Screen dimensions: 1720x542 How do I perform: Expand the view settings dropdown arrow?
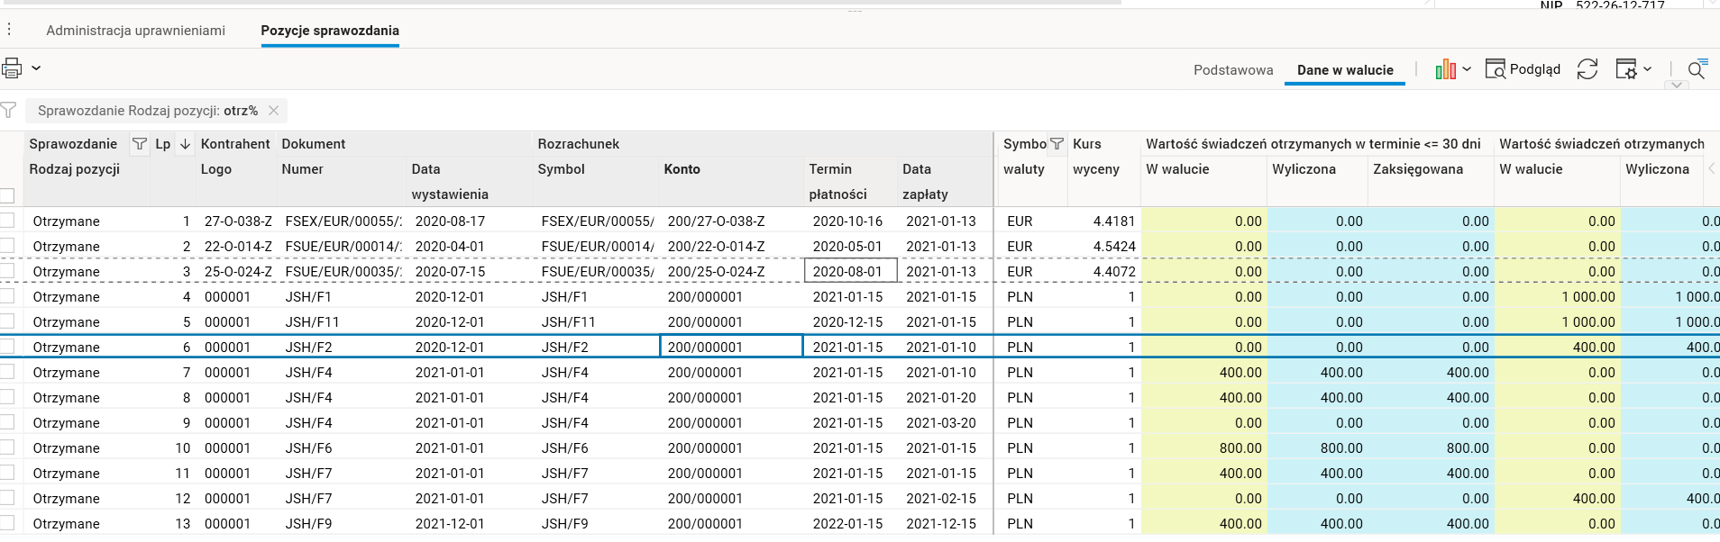pos(1647,69)
